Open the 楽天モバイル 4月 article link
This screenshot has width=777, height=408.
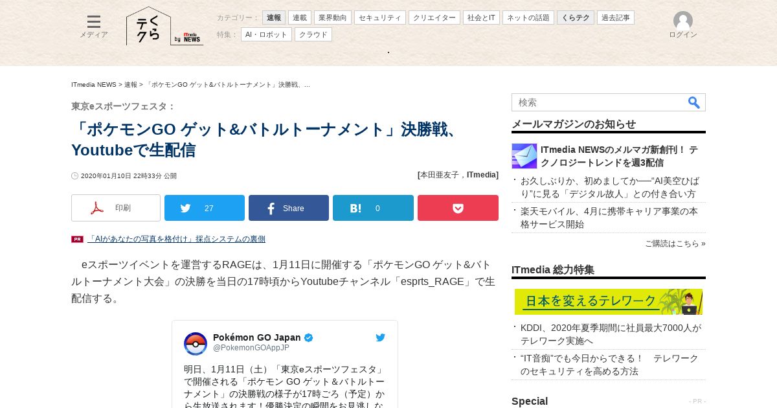pyautogui.click(x=609, y=218)
